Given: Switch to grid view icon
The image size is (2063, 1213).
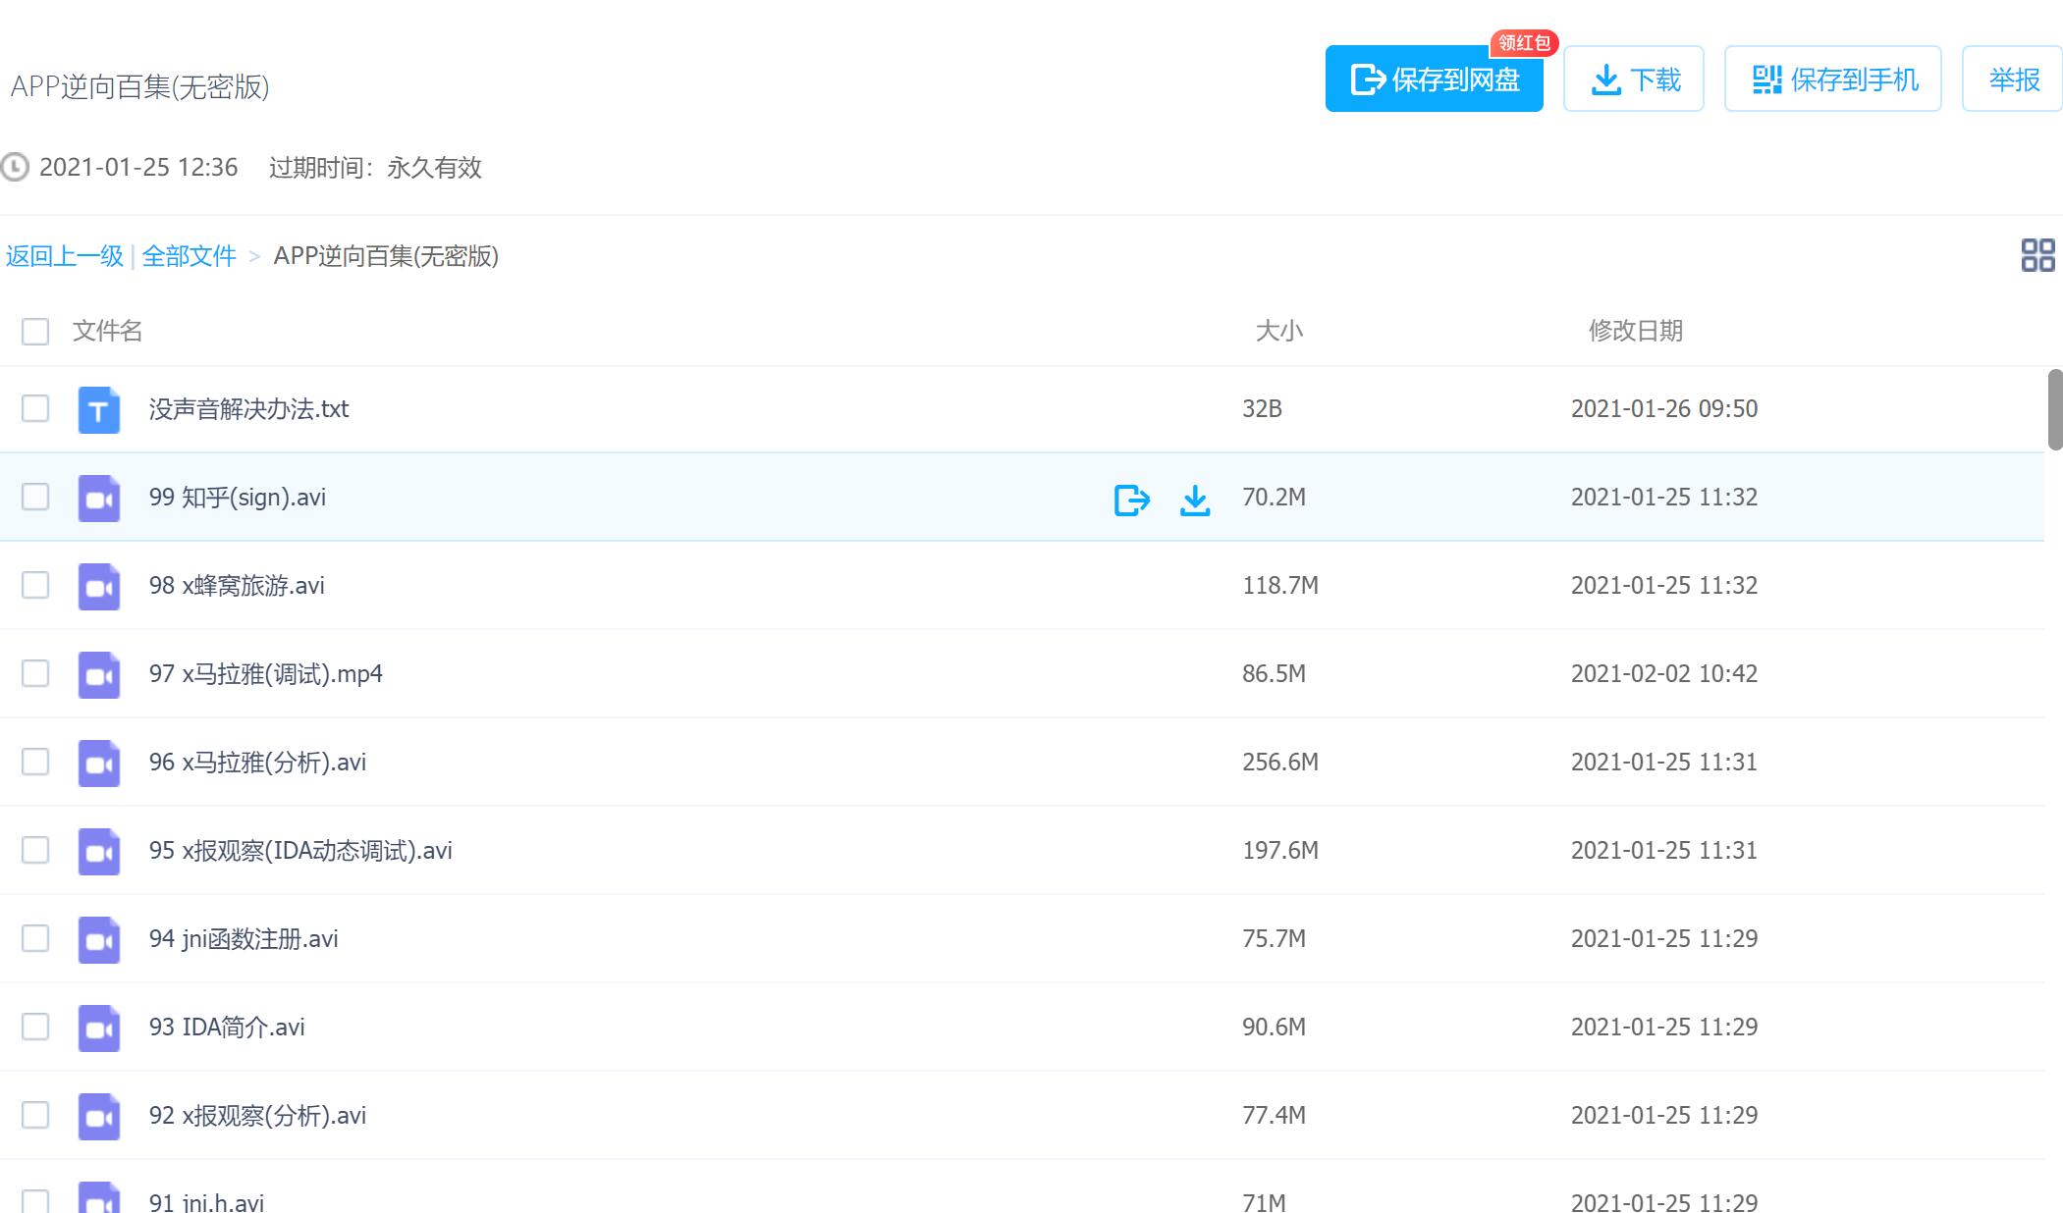Looking at the screenshot, I should point(2037,255).
